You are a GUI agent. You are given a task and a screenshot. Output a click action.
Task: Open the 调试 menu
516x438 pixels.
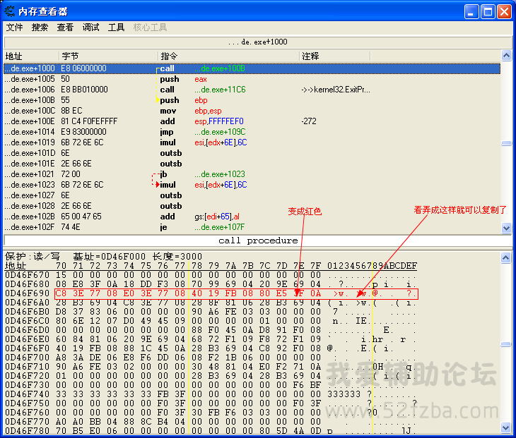click(90, 28)
